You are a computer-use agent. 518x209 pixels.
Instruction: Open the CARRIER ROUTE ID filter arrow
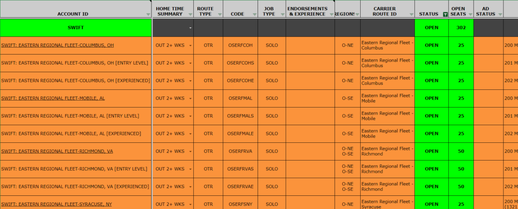(410, 14)
